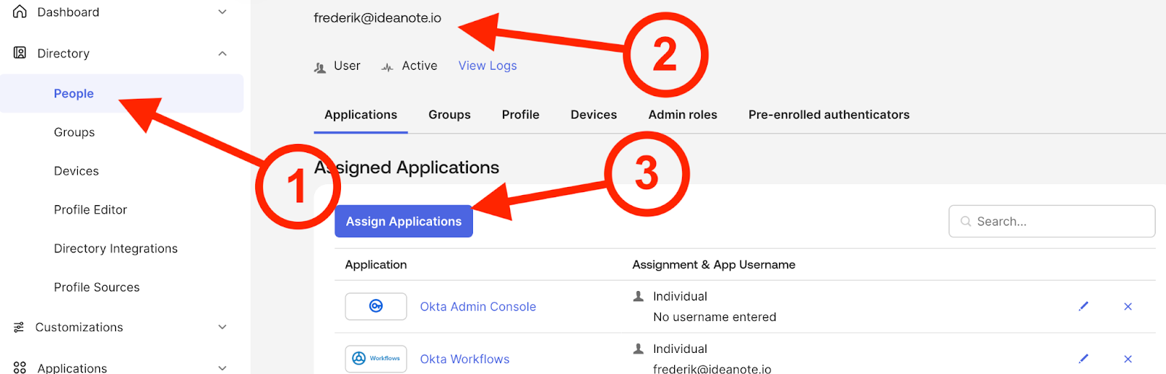The width and height of the screenshot is (1166, 374).
Task: Click the Directory book icon in the sidebar
Action: pyautogui.click(x=20, y=53)
